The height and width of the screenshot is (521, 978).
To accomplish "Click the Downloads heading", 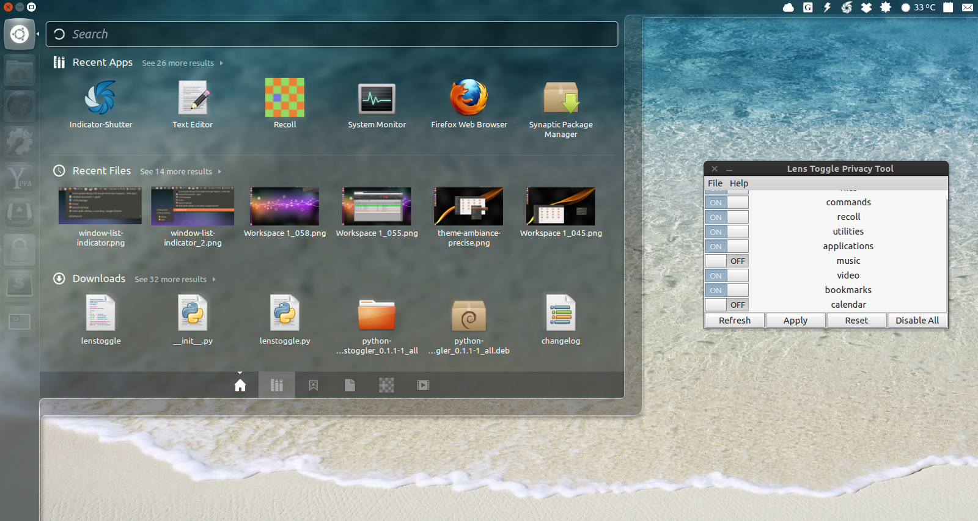I will coord(99,279).
